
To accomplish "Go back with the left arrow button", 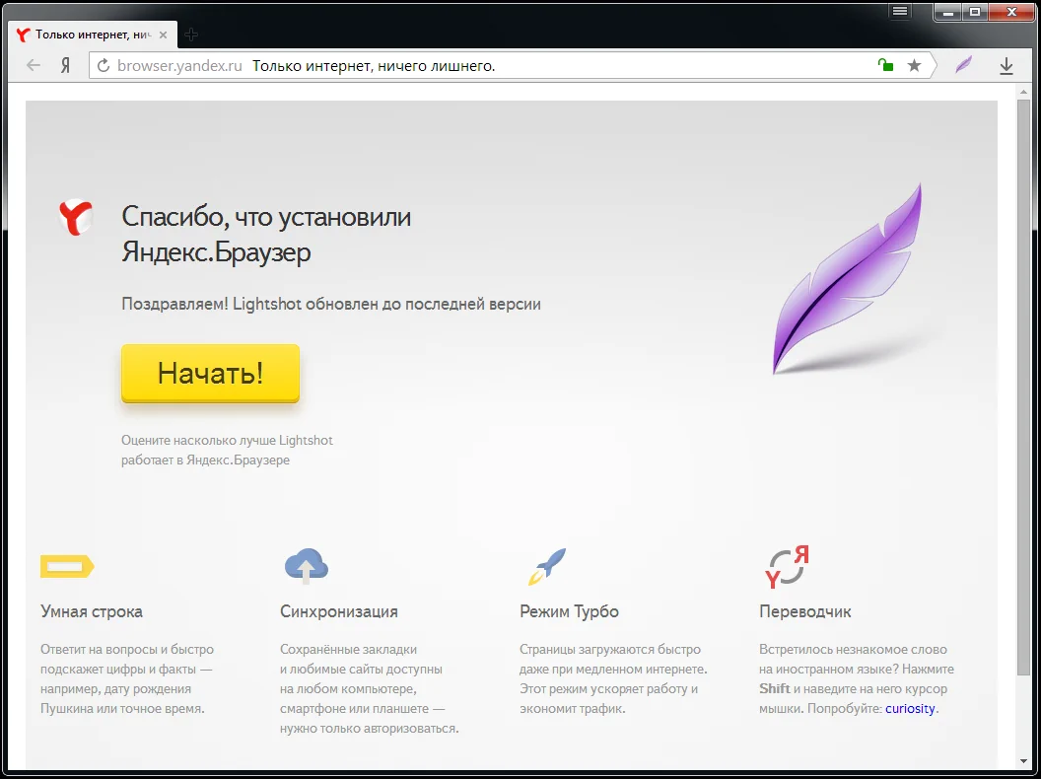I will [x=34, y=65].
